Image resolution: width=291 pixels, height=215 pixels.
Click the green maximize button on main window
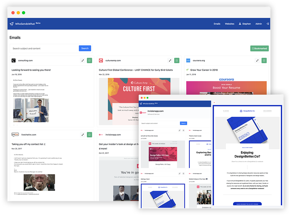click(24, 13)
